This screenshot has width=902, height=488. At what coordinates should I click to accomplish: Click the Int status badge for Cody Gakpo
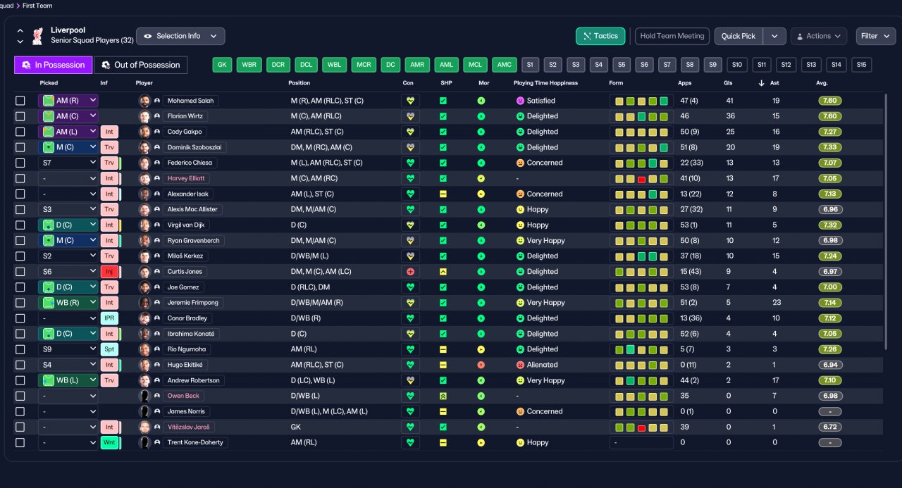(109, 132)
